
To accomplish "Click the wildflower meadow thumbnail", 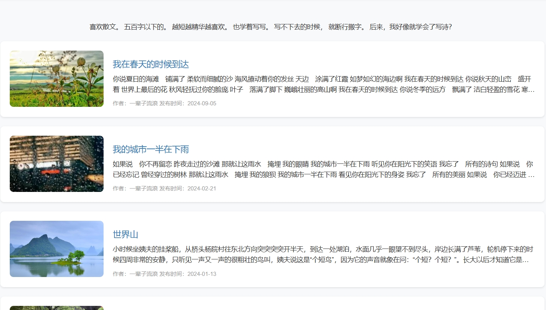I will (57, 79).
